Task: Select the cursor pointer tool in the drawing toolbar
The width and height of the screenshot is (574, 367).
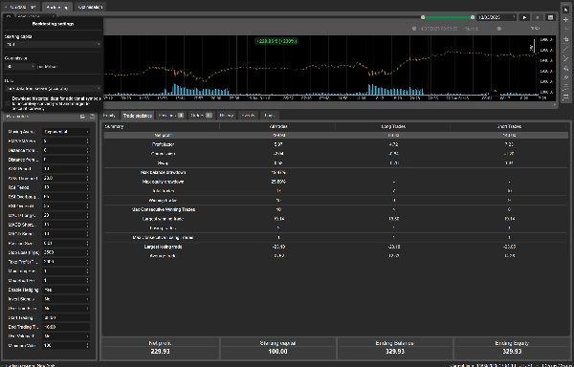Action: (x=565, y=10)
